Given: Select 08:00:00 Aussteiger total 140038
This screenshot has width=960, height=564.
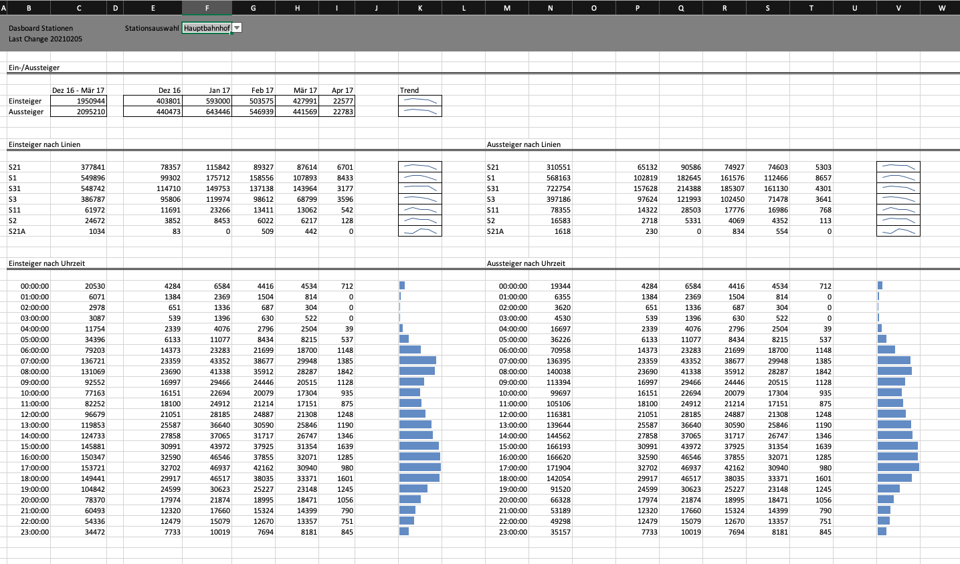Looking at the screenshot, I should click(550, 372).
